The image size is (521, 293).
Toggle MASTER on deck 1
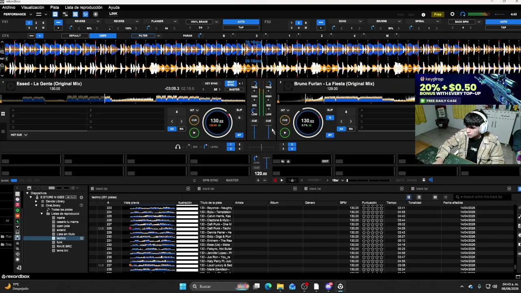click(234, 90)
